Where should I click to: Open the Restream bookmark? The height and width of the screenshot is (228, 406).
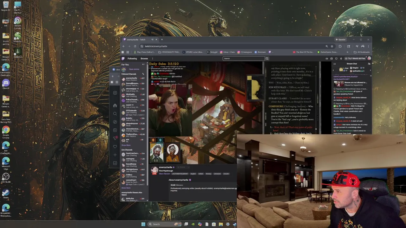[x=260, y=52]
